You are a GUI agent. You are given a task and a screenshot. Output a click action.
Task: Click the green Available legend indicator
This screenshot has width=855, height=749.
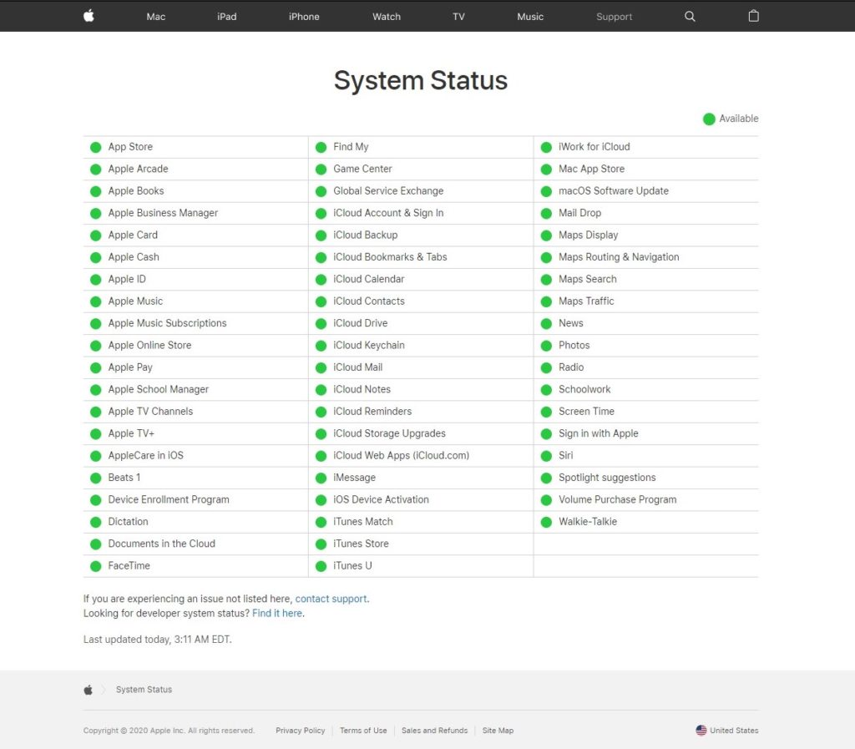pos(709,119)
